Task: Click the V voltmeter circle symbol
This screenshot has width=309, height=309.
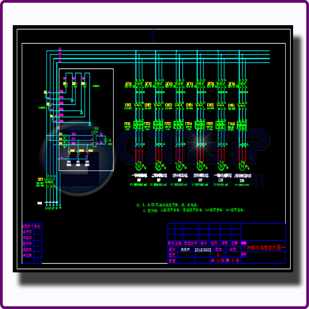Action: tap(105, 140)
